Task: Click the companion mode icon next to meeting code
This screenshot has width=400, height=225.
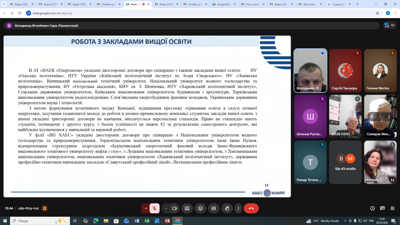Action: [45, 208]
